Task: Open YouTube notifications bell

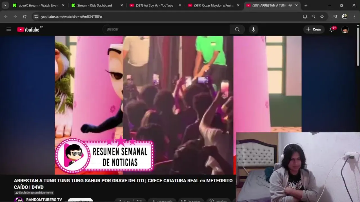Action: 332,29
